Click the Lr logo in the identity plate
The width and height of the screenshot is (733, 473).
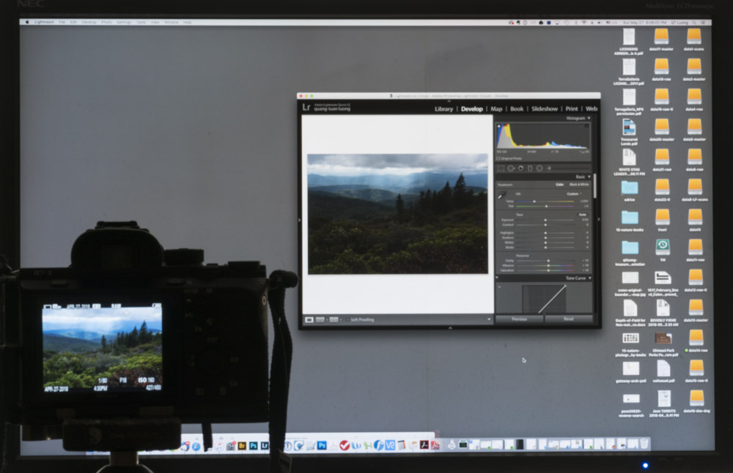click(306, 108)
